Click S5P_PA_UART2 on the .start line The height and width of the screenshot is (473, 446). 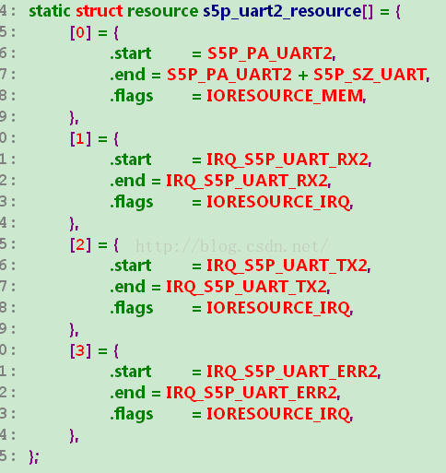click(270, 53)
